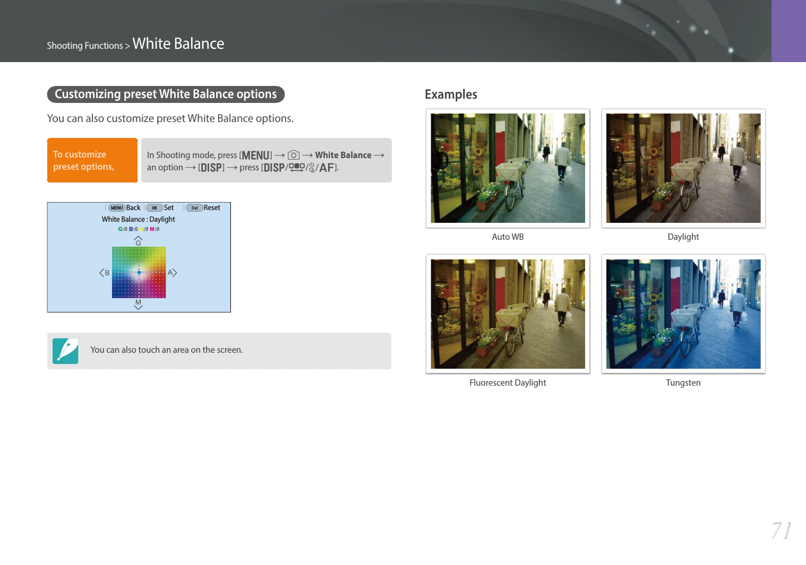Click the Shooting Functions breadcrumb
Screen dimensions: 806x565
click(x=85, y=46)
